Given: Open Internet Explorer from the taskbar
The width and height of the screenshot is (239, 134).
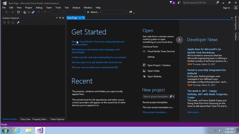Looking at the screenshot, I should click(17, 130).
